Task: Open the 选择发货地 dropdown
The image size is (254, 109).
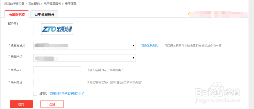Action: (x=85, y=46)
